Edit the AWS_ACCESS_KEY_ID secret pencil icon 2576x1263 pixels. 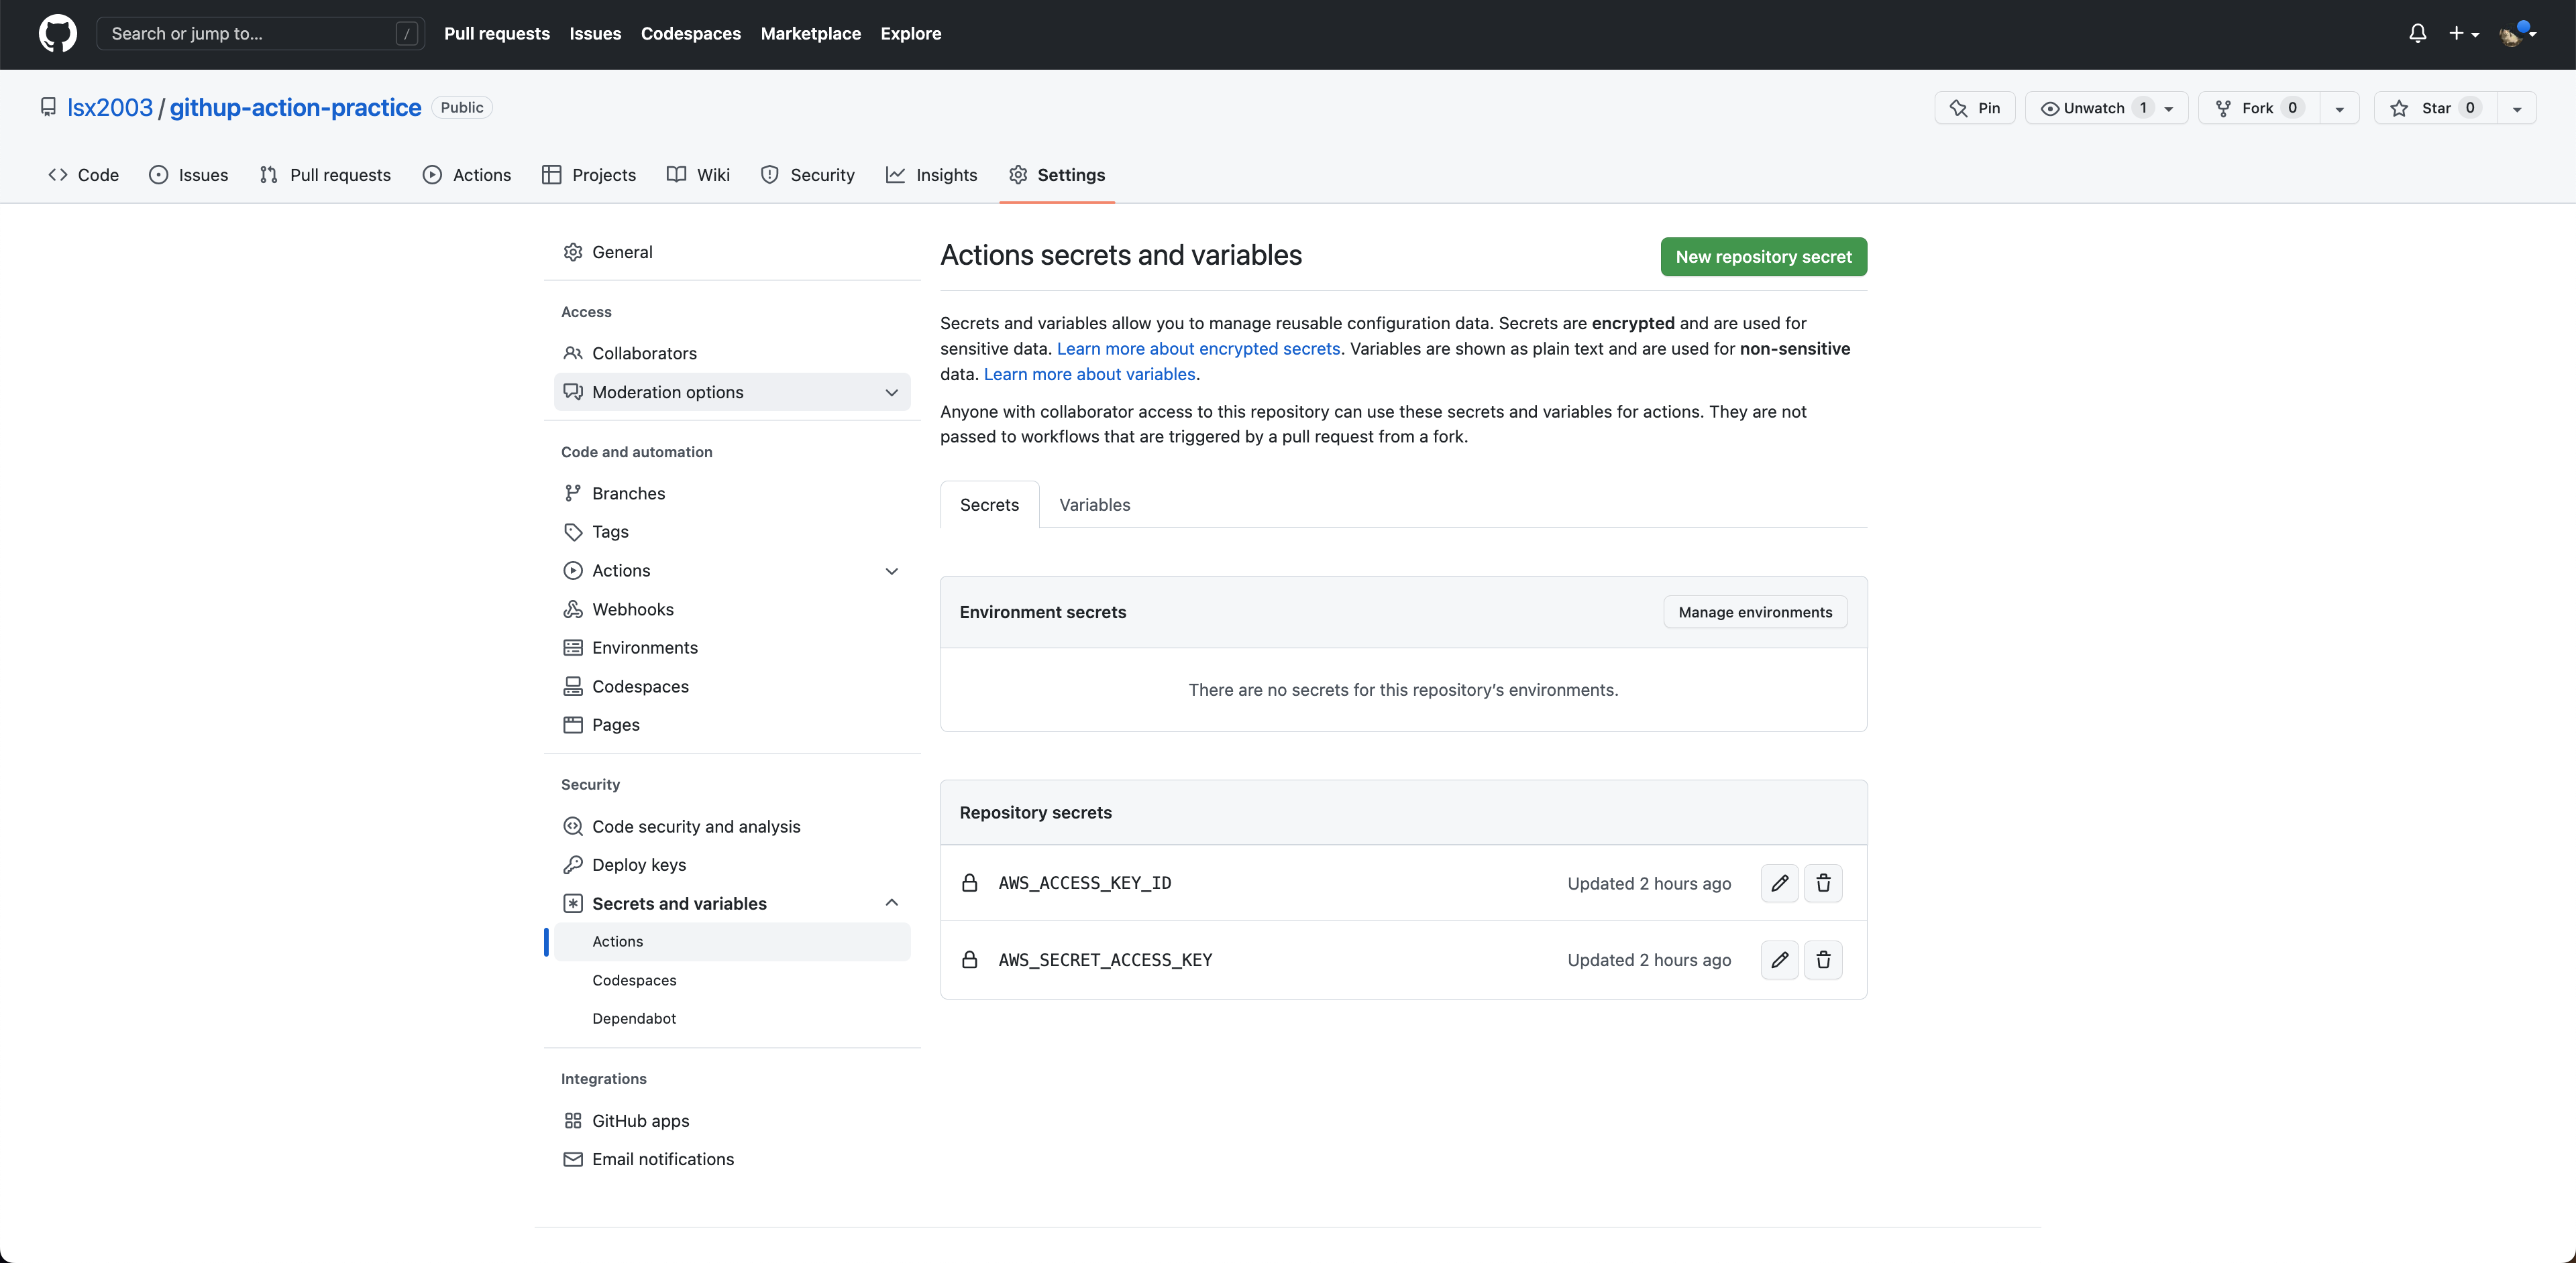pos(1779,884)
